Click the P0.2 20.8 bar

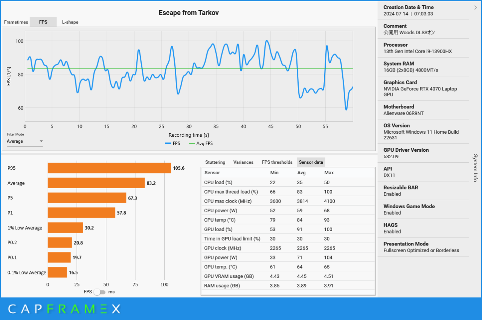tap(60, 242)
